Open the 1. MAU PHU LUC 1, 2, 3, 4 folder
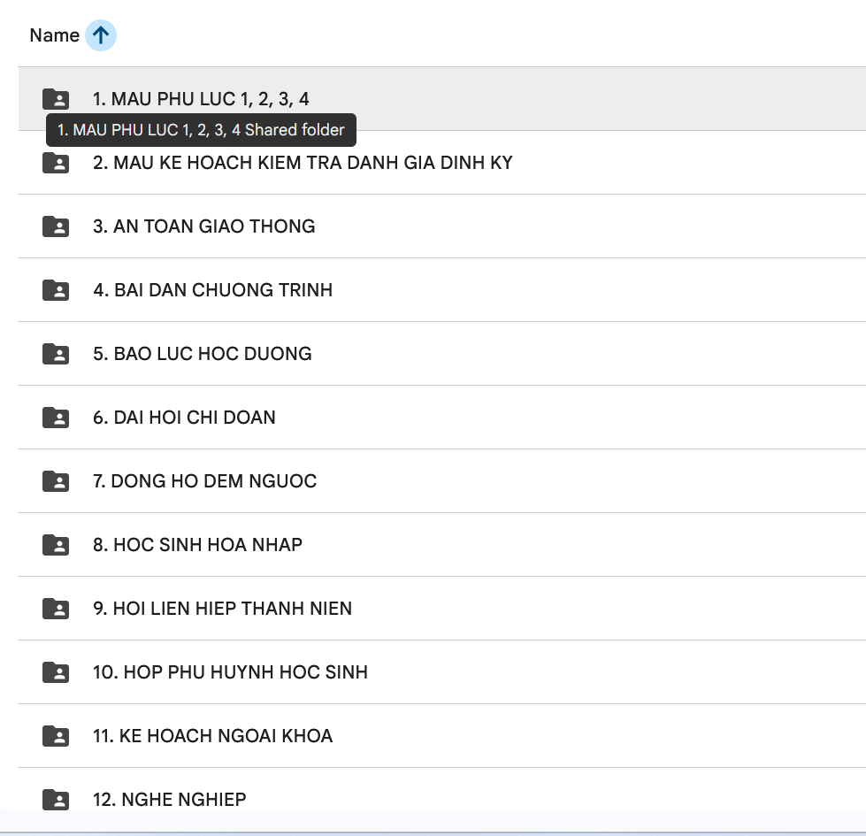This screenshot has width=866, height=836. click(x=201, y=99)
